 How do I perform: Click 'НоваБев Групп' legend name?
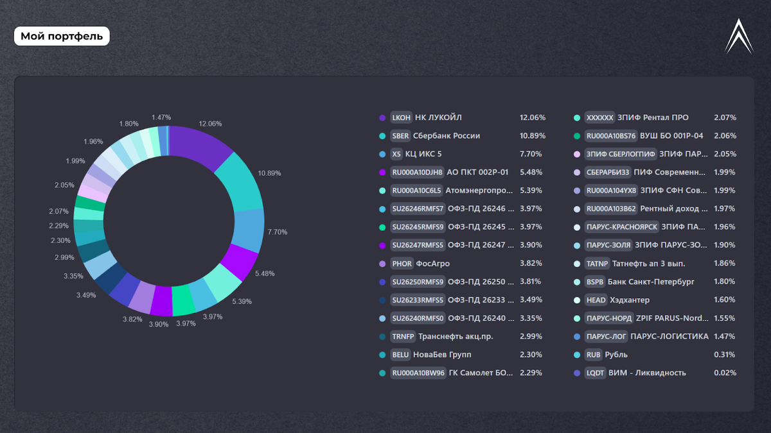point(443,355)
